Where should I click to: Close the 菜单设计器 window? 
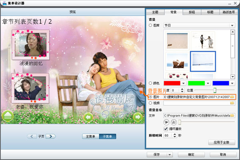pyautogui.click(x=236, y=3)
